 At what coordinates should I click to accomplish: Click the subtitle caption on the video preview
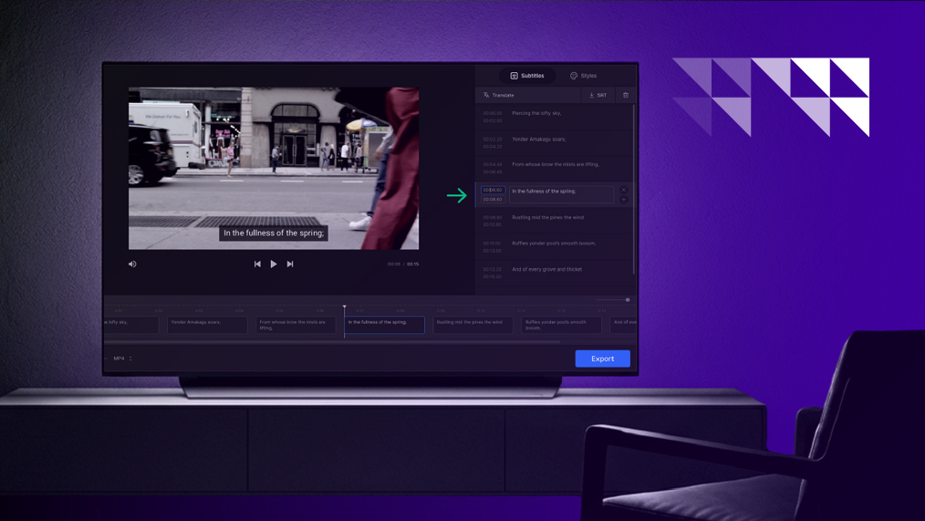click(x=274, y=233)
